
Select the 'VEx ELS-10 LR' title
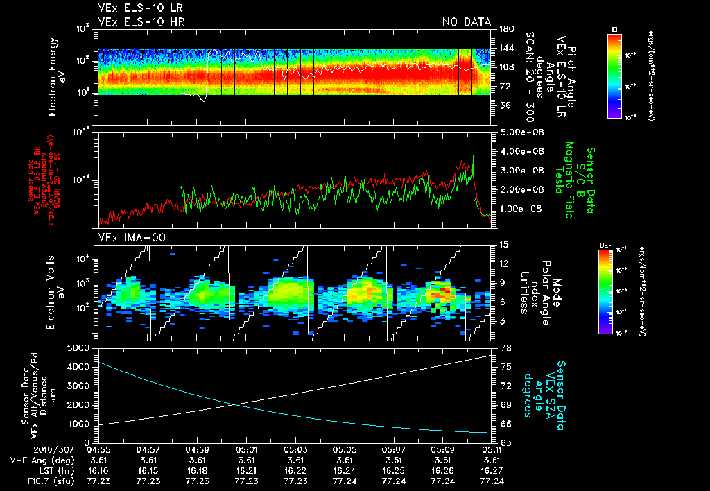click(x=140, y=8)
